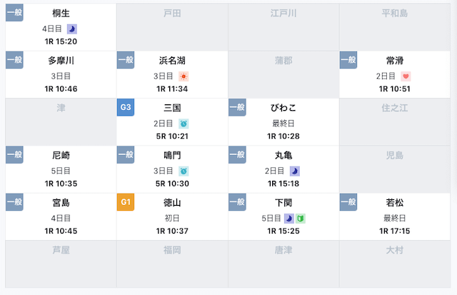This screenshot has width=457, height=295.
Task: Open the びわこ race venue
Action: point(283,122)
